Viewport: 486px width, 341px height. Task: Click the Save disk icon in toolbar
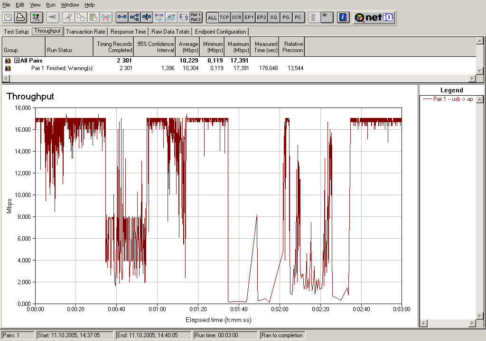click(x=8, y=18)
